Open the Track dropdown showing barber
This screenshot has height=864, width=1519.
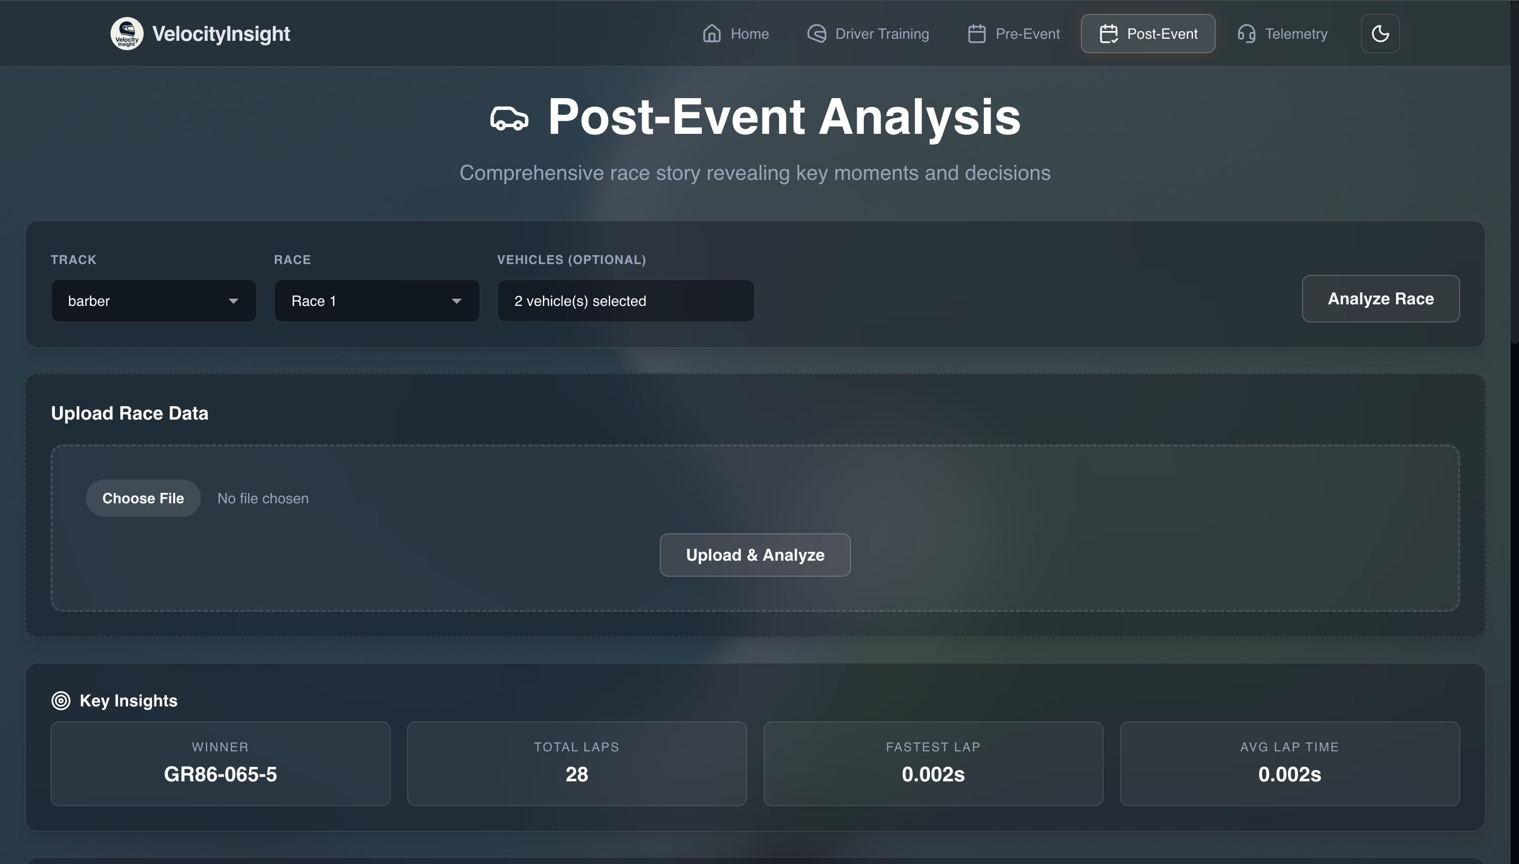(153, 301)
